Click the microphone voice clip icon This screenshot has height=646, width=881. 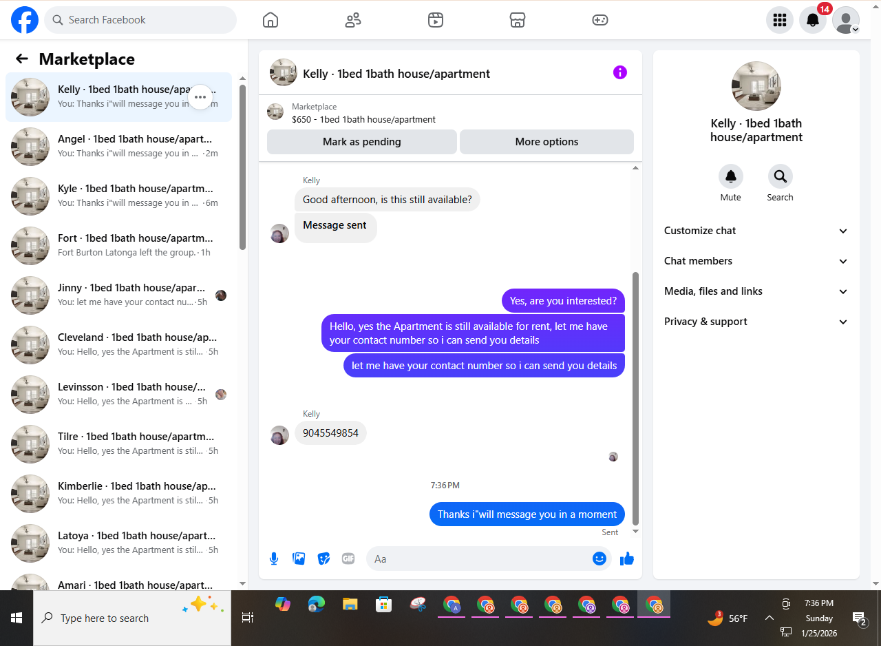274,559
